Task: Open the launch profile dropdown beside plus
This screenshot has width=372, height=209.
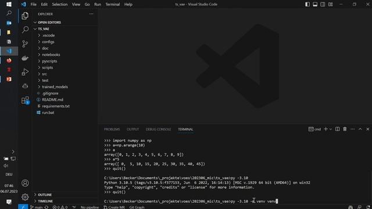Action: coord(331,129)
